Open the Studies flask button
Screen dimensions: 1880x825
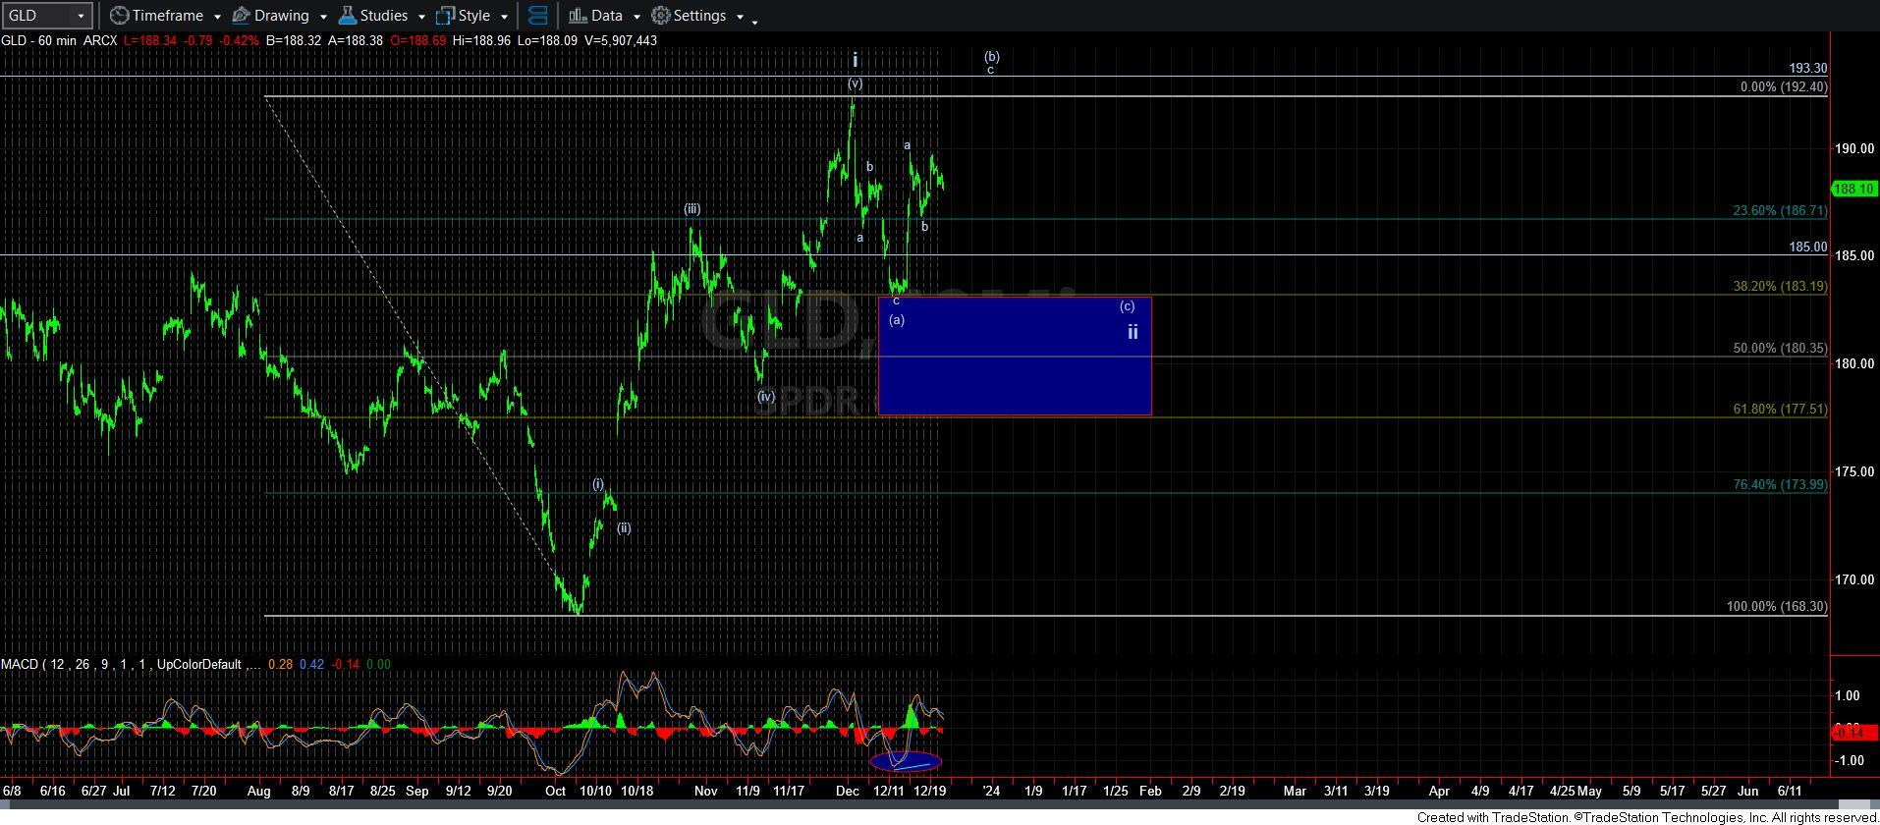[373, 16]
